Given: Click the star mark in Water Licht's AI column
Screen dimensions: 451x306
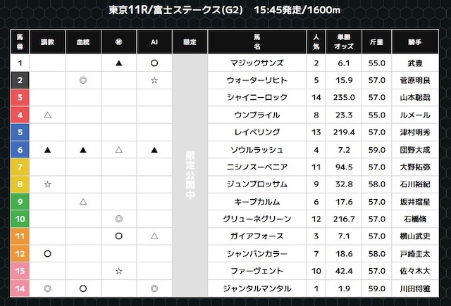Looking at the screenshot, I should point(154,81).
